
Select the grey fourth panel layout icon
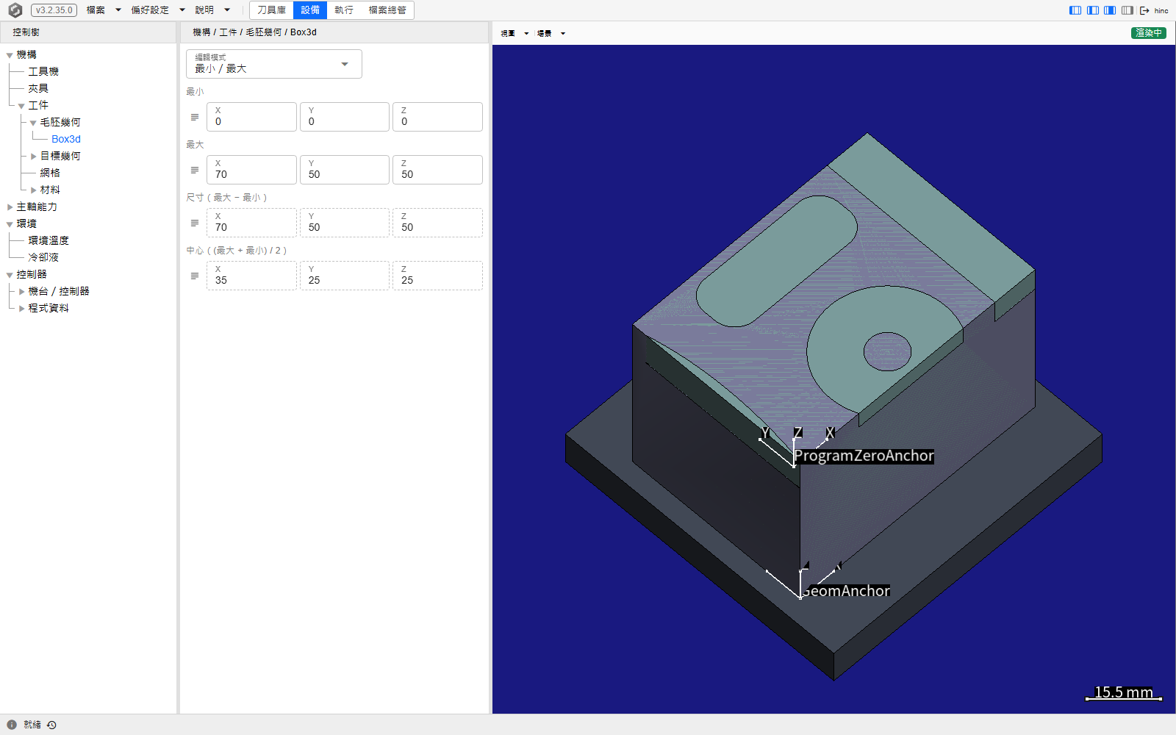point(1127,10)
